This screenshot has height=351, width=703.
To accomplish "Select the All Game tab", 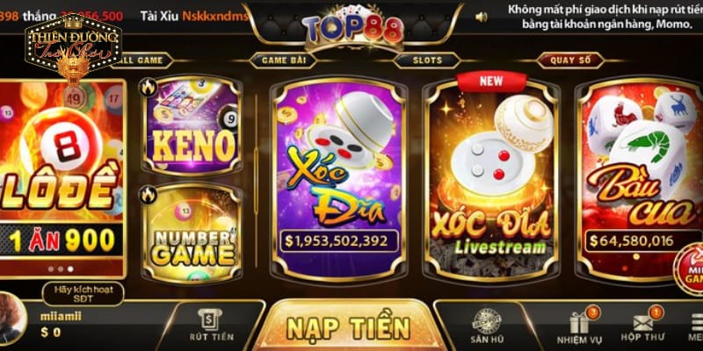I will (140, 61).
